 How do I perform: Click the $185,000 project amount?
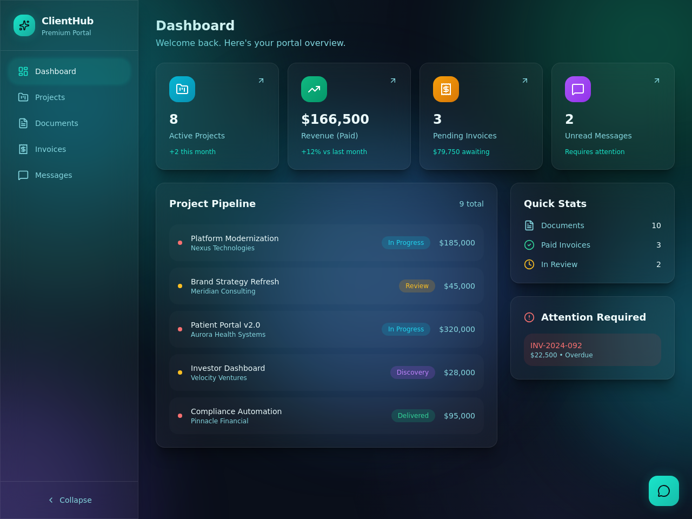pyautogui.click(x=457, y=243)
